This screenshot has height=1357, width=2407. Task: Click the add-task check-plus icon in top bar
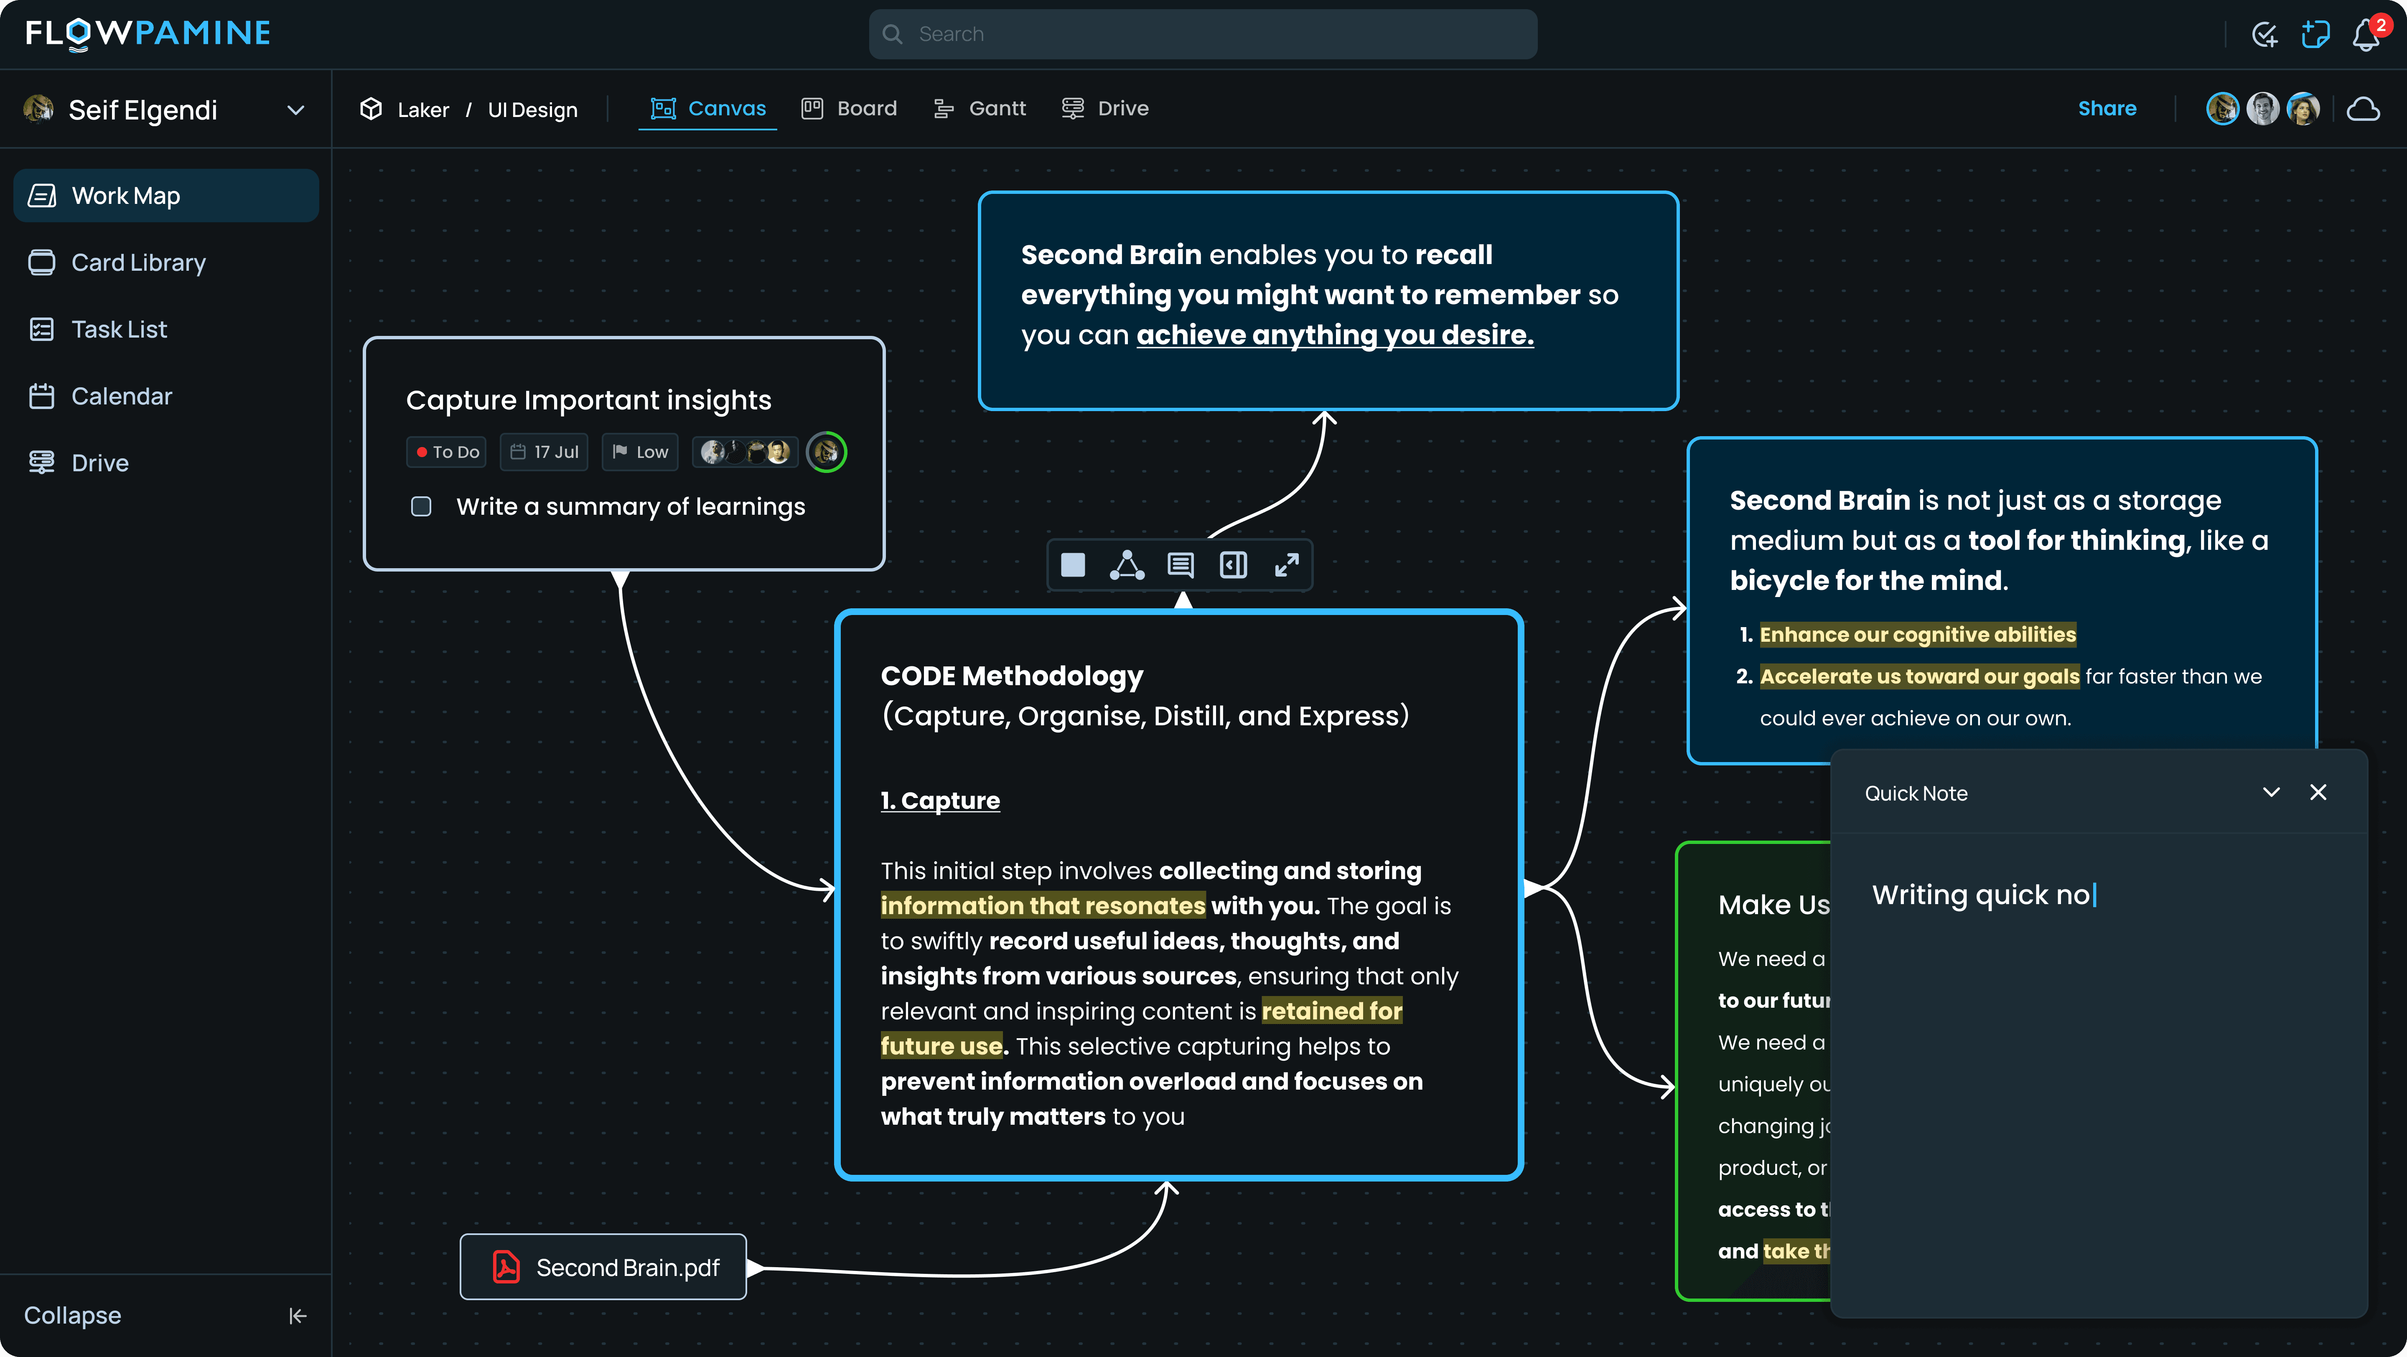click(x=2265, y=33)
